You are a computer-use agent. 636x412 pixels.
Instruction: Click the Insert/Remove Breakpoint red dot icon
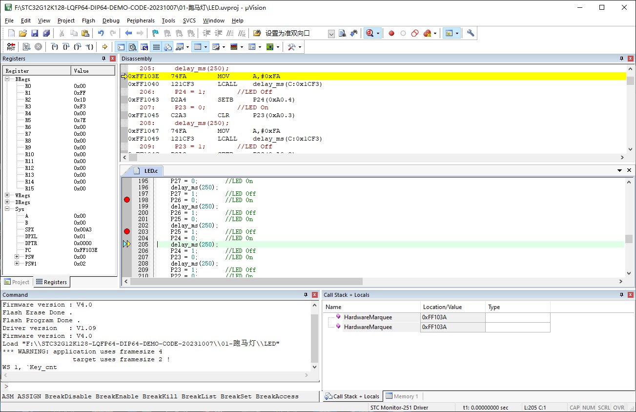click(x=391, y=33)
